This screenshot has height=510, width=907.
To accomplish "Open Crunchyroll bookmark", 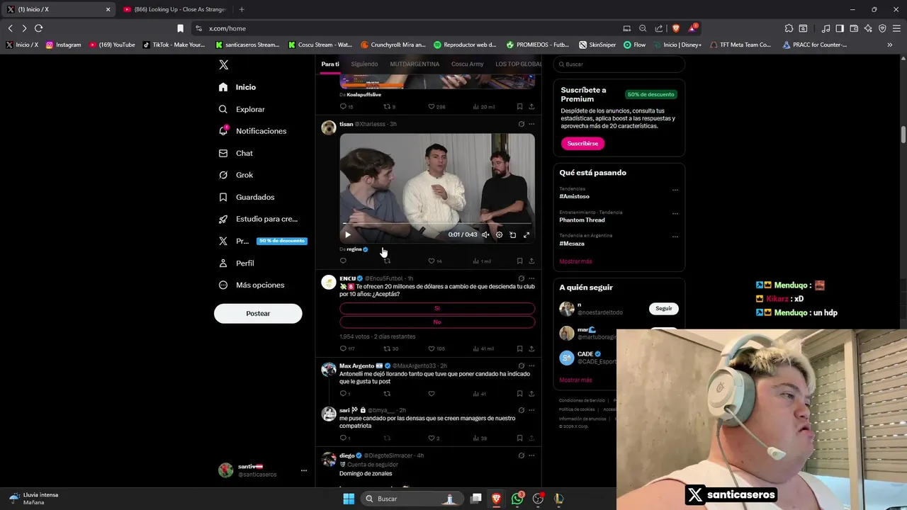I will coord(393,45).
